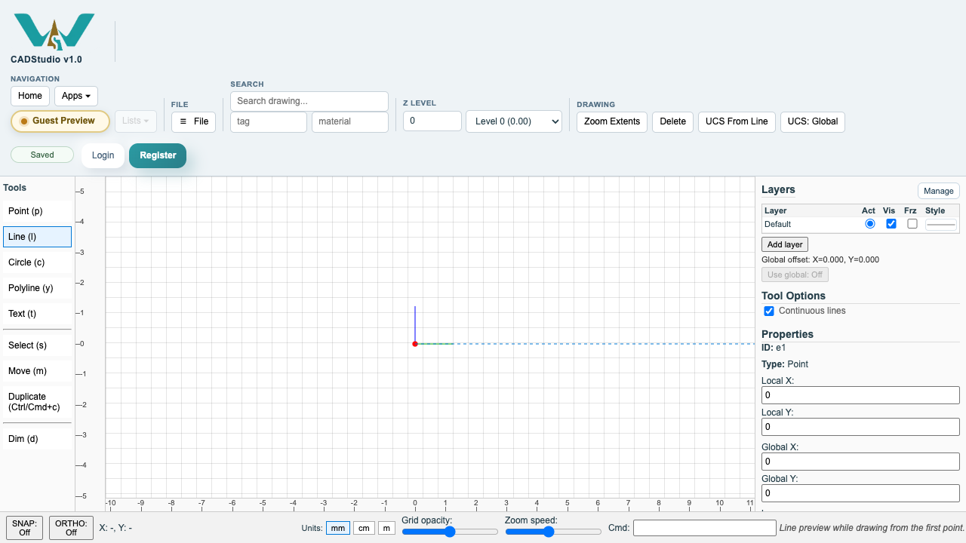Switch to the Select (s) tool
Image resolution: width=966 pixels, height=543 pixels.
37,345
